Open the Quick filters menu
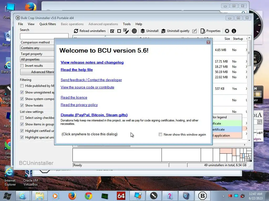 [x=48, y=24]
